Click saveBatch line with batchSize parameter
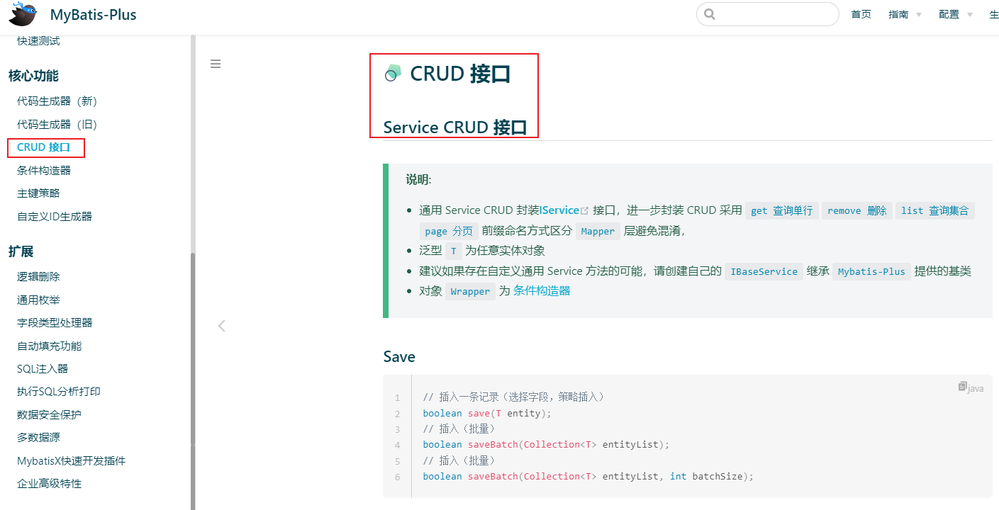This screenshot has width=999, height=510. [588, 477]
